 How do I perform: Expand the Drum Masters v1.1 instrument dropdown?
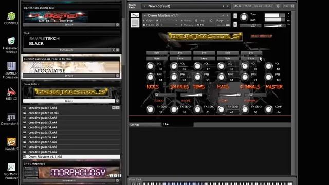click(x=144, y=15)
